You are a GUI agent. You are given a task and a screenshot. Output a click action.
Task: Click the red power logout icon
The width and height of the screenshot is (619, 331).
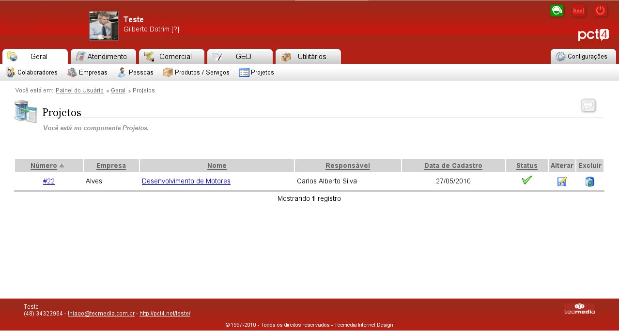[x=600, y=11]
